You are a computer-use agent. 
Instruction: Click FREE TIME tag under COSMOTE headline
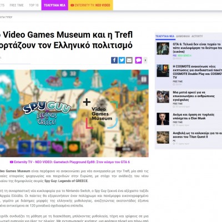pos(178,82)
